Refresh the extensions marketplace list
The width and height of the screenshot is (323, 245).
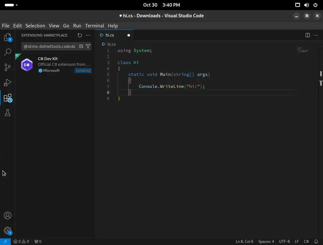tap(80, 35)
